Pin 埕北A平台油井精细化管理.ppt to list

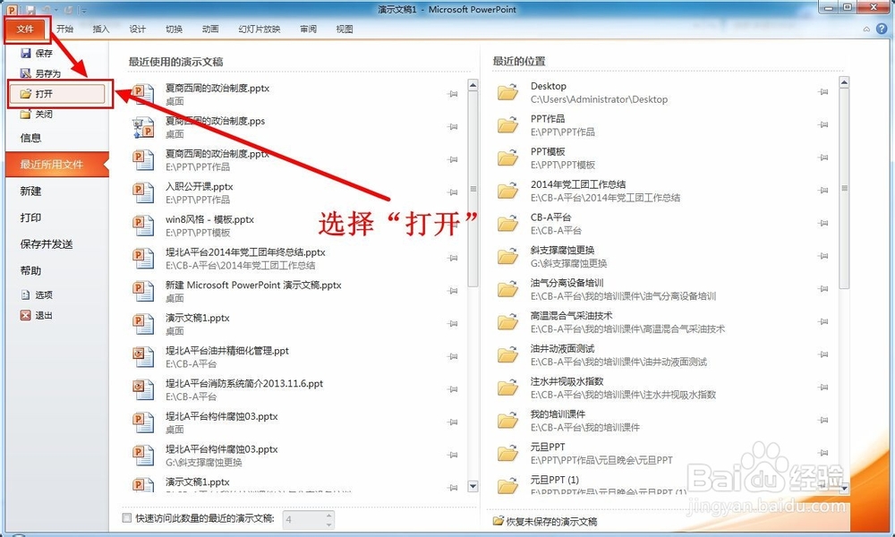(453, 356)
